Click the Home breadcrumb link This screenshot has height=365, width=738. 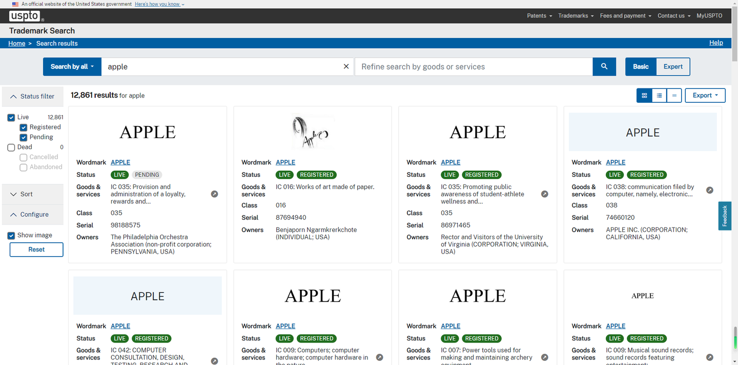point(17,43)
